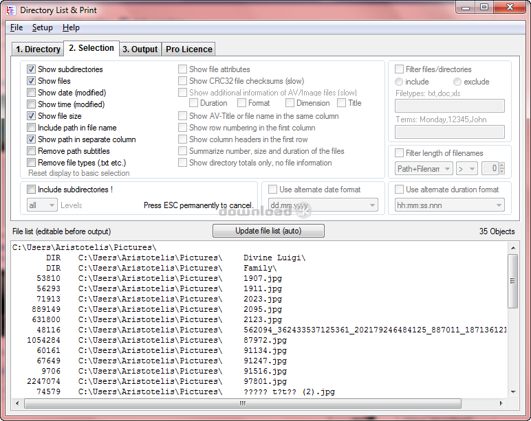Viewport: 531px width, 421px height.
Task: Open the hh:mm:ss.nnn duration format dropdown
Action: tap(449, 205)
